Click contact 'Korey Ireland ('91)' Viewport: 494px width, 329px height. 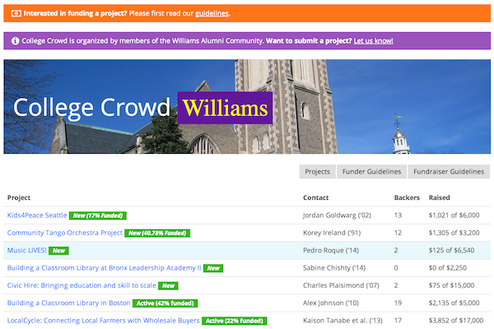pyautogui.click(x=332, y=233)
